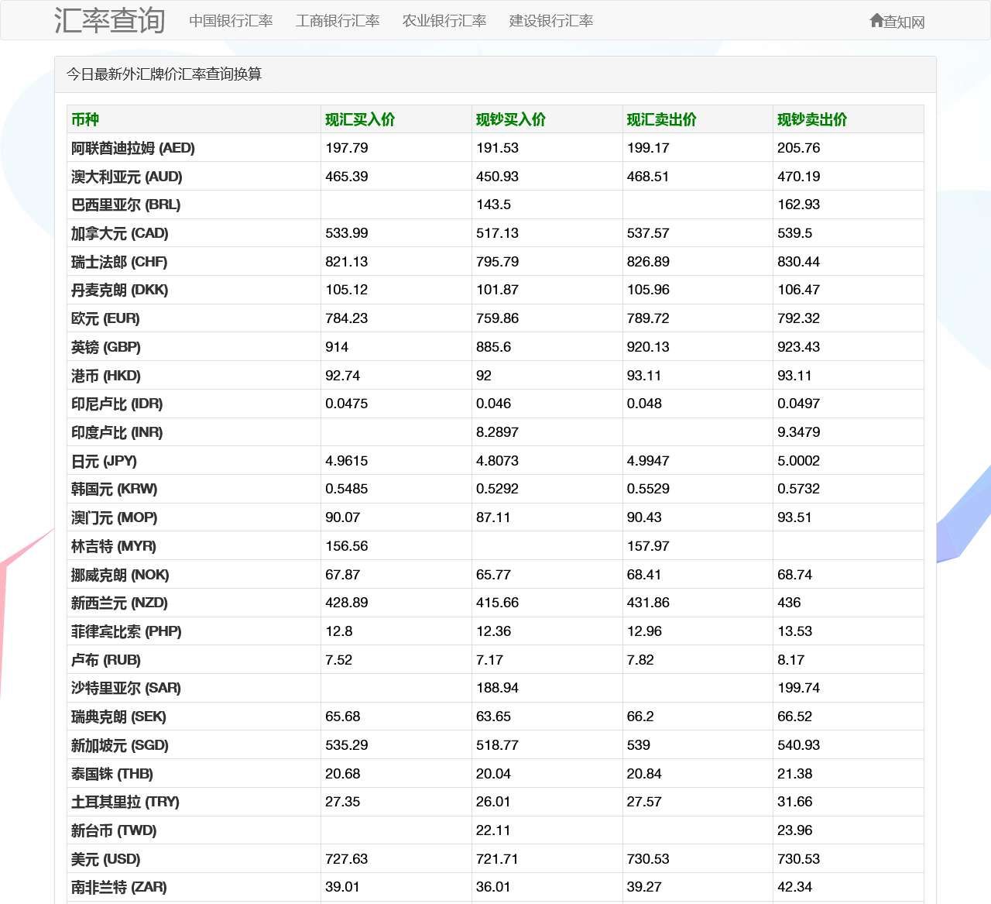Open 中国银行汇率 page
Viewport: 991px width, 904px height.
pos(230,21)
